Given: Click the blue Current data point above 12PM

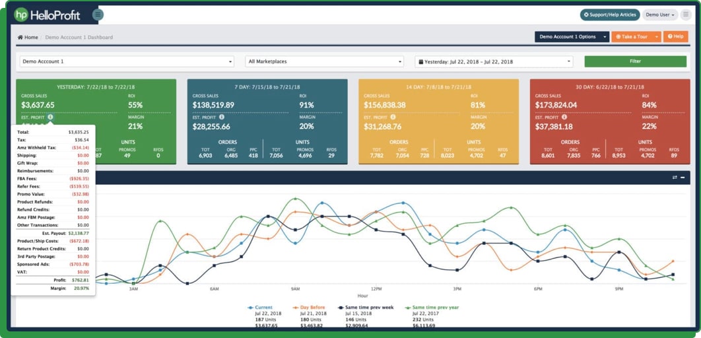Looking at the screenshot, I should (x=376, y=211).
